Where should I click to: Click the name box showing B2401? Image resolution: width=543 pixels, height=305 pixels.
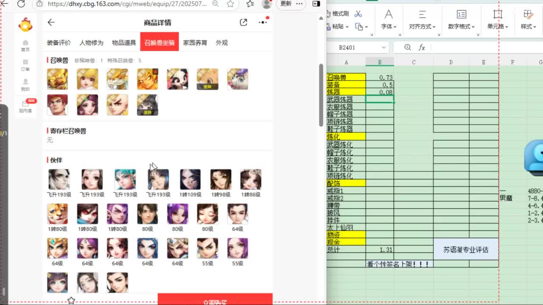358,47
